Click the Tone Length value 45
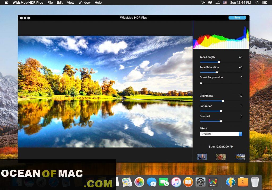The image size is (272, 190). click(x=241, y=57)
